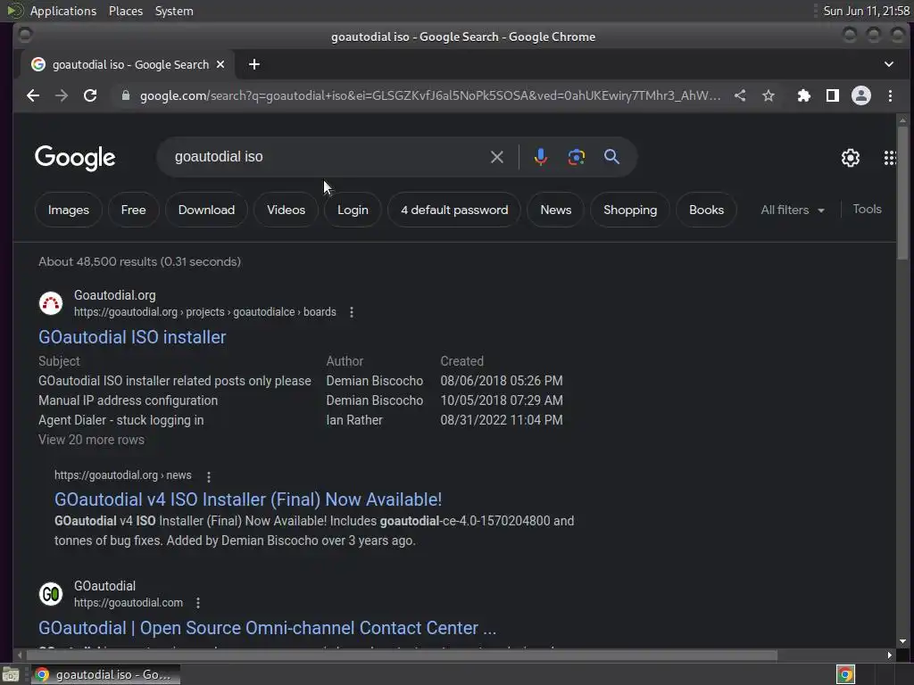
Task: Open the Google apps grid
Action: pos(890,158)
